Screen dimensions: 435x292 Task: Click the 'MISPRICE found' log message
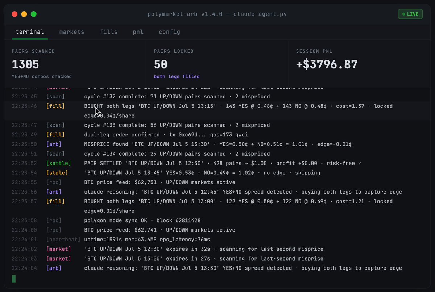point(218,144)
